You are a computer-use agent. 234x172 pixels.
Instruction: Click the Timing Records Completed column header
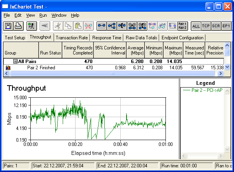point(78,50)
